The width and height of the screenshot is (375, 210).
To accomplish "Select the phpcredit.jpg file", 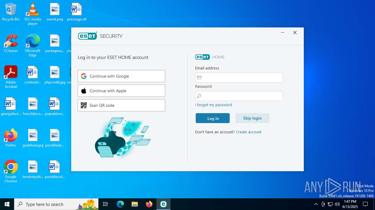I will 55,75.
